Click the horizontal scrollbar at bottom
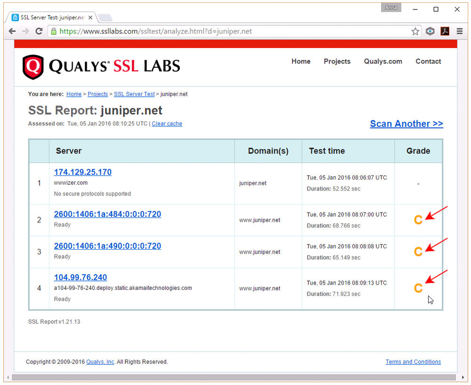 234,377
